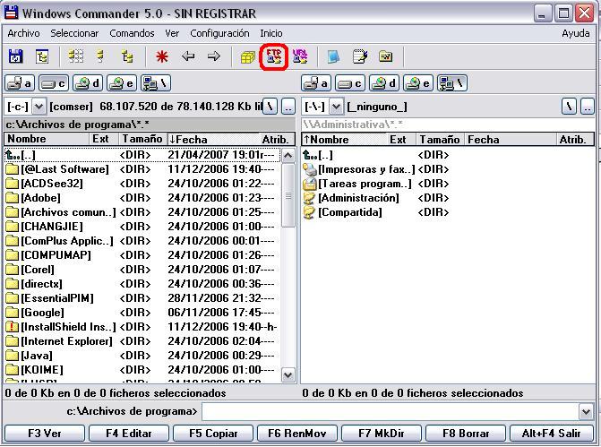Select the [Google] folder

point(141,313)
